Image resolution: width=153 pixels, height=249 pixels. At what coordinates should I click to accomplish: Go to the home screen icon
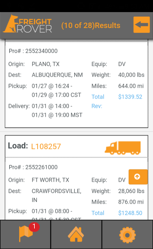pos(76,234)
